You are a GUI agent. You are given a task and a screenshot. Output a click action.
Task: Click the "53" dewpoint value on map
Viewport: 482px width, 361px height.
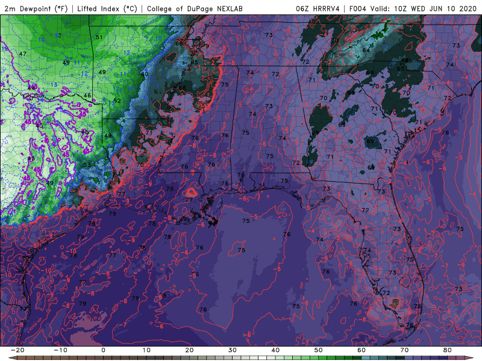pos(87,164)
